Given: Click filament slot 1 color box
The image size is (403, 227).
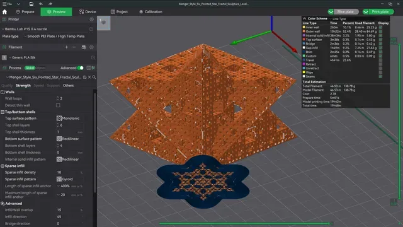Looking at the screenshot, I should (4, 57).
